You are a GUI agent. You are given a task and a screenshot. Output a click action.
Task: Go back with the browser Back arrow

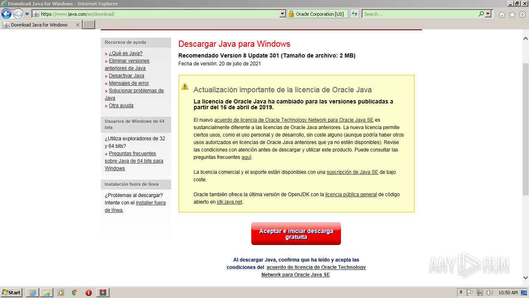click(6, 14)
